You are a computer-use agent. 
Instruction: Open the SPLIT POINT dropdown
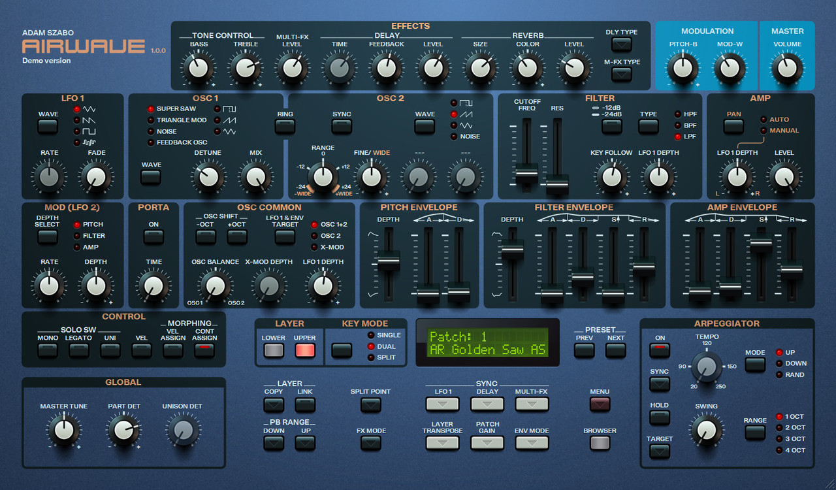[371, 405]
